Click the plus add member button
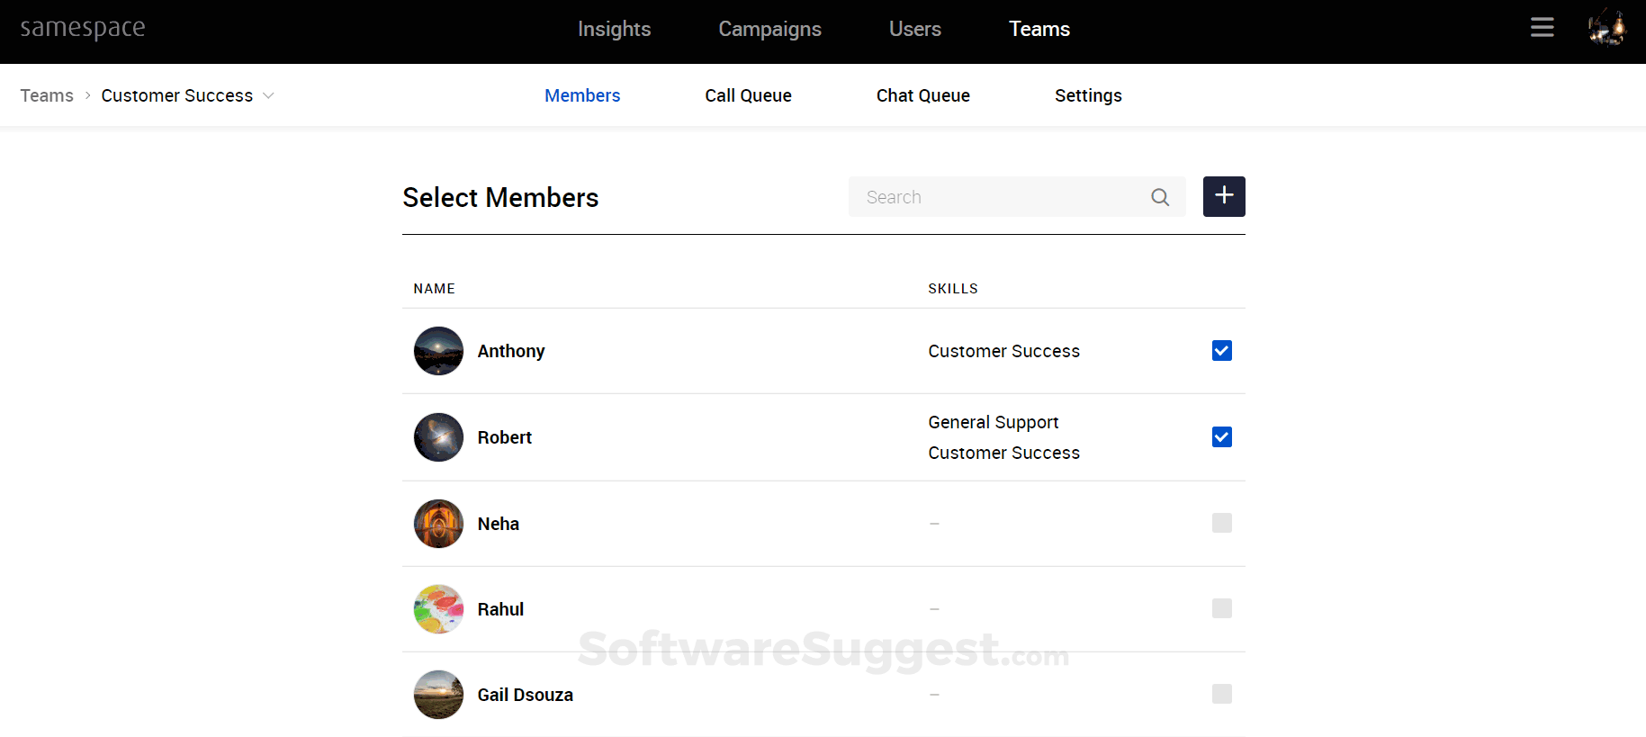1646x737 pixels. click(x=1224, y=196)
